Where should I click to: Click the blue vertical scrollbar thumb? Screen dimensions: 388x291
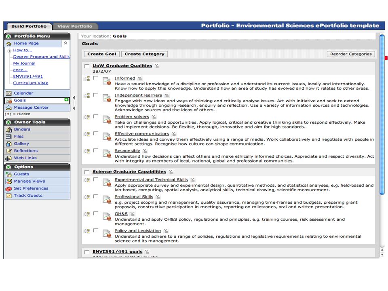[382, 114]
